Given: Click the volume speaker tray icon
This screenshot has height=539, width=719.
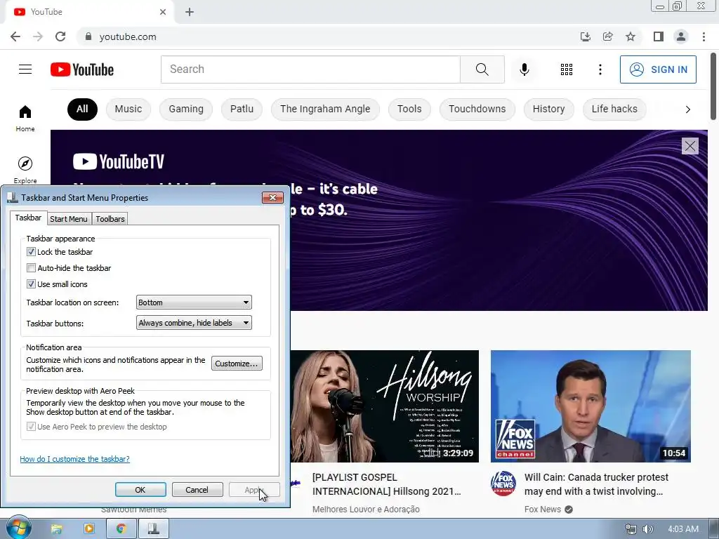Looking at the screenshot, I should tap(647, 529).
